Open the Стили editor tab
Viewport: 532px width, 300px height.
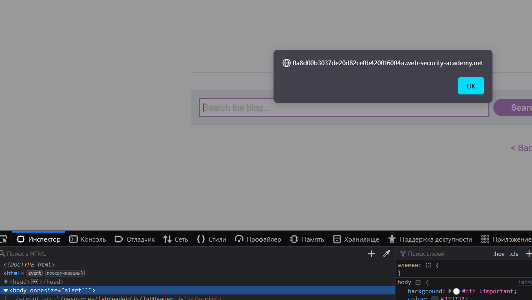(x=211, y=239)
